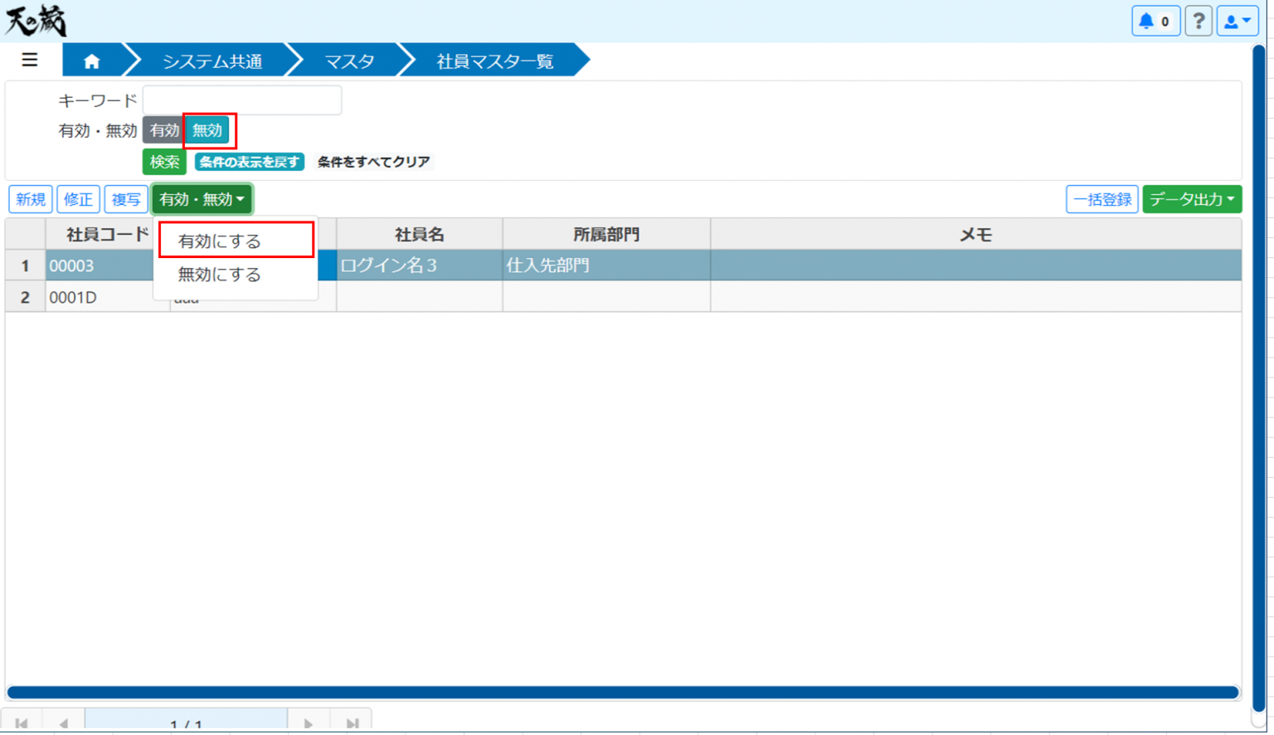Go to last page arrow

click(x=352, y=723)
